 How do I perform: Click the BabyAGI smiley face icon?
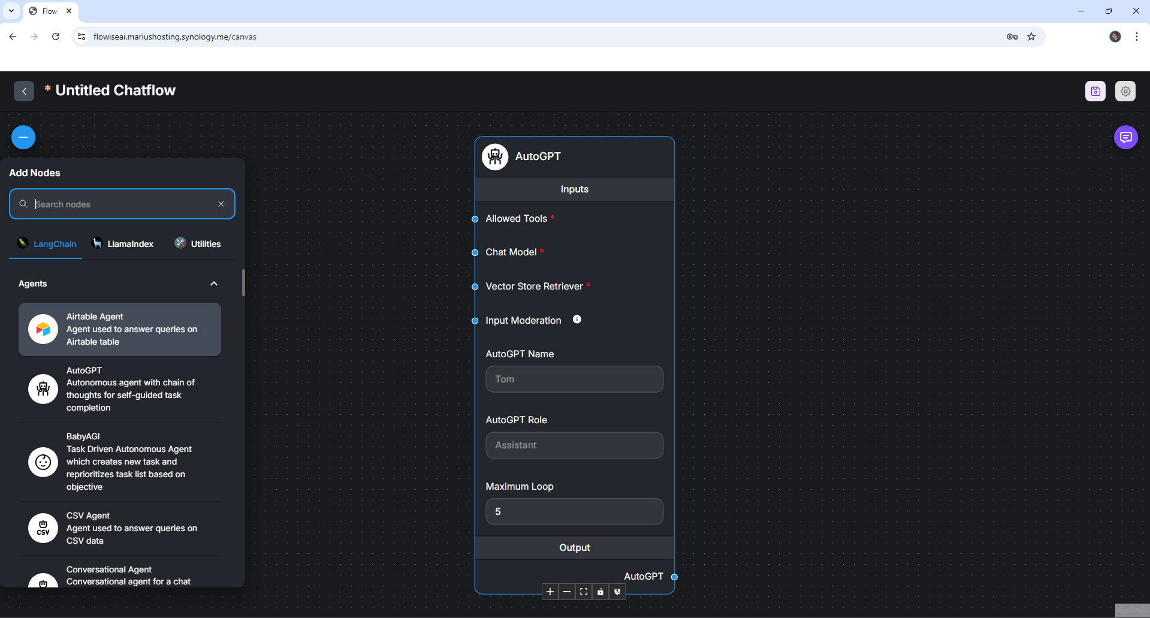[43, 462]
